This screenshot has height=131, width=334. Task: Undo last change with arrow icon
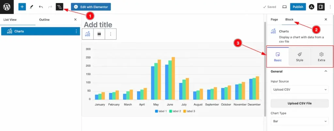click(x=41, y=7)
